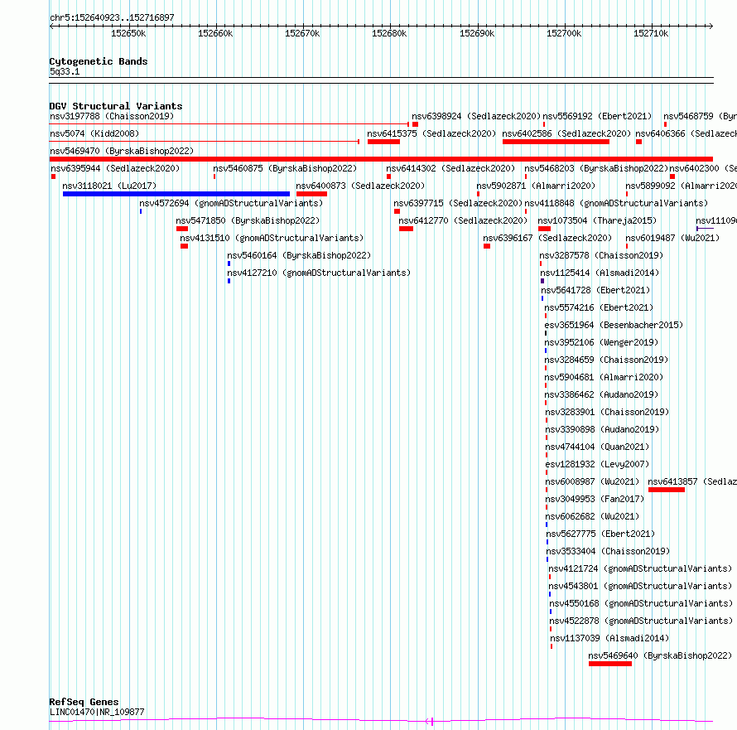
Task: Open nsv5641728 (Ebert2021) label
Action: 595,290
